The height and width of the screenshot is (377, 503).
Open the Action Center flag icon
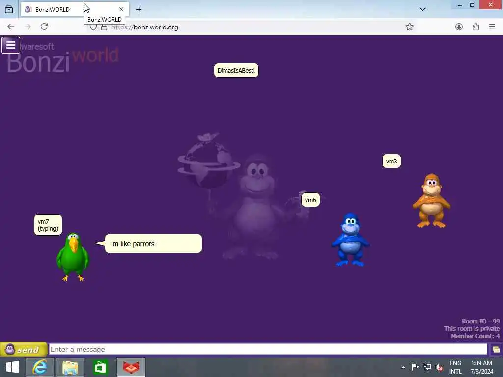(x=415, y=367)
